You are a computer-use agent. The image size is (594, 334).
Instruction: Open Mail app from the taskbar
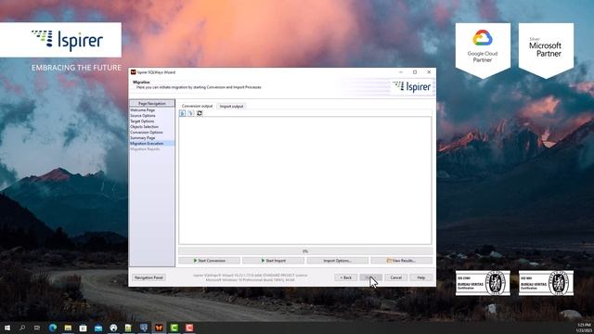click(x=98, y=328)
